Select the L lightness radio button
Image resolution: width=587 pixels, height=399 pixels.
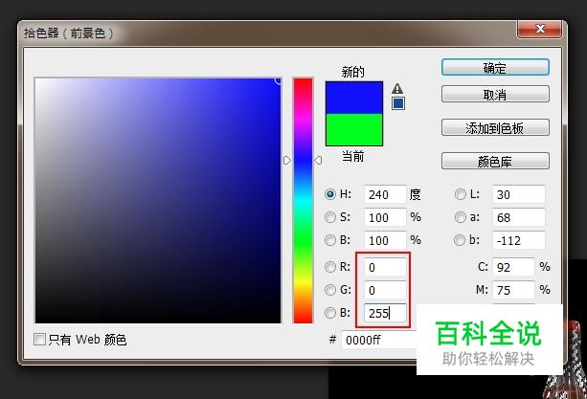coord(460,194)
